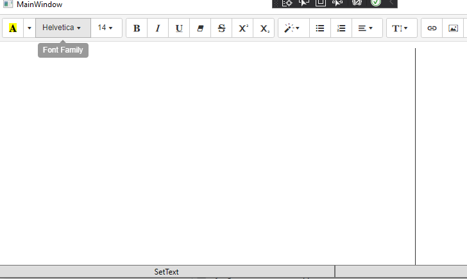Collapse the debug toolbar with chevron

391,3
